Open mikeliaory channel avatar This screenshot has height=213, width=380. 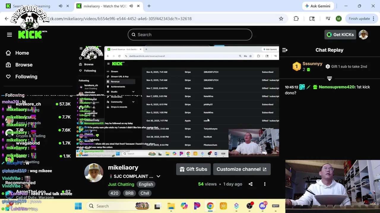(94, 172)
